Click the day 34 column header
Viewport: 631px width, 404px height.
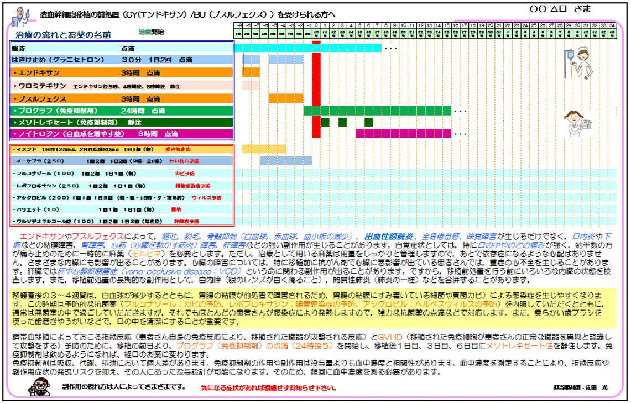tap(612, 25)
